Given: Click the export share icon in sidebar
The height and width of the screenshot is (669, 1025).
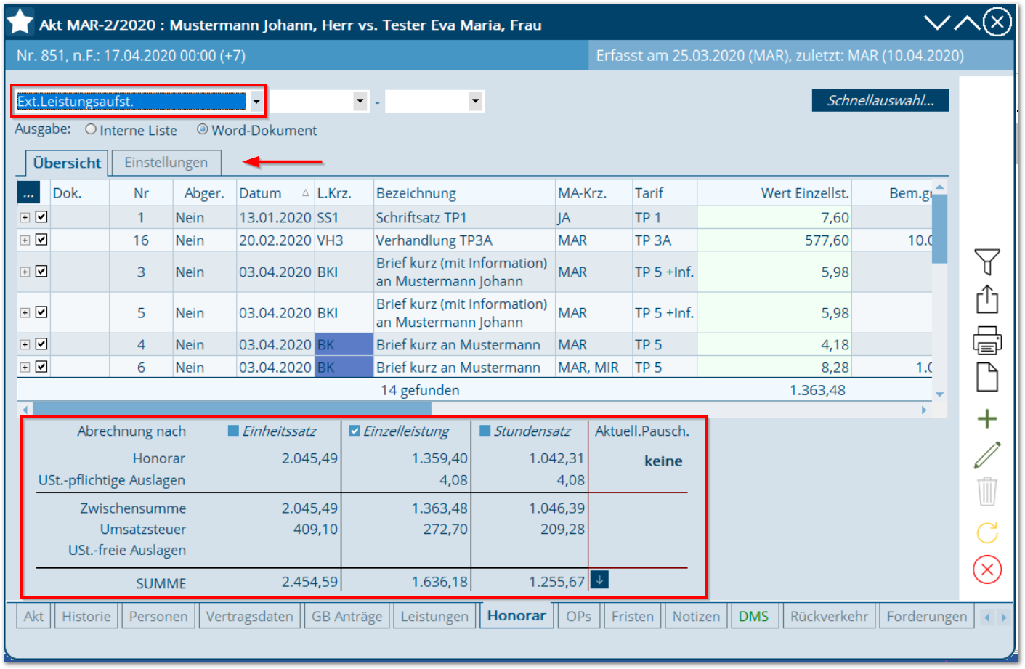Looking at the screenshot, I should pos(986,299).
